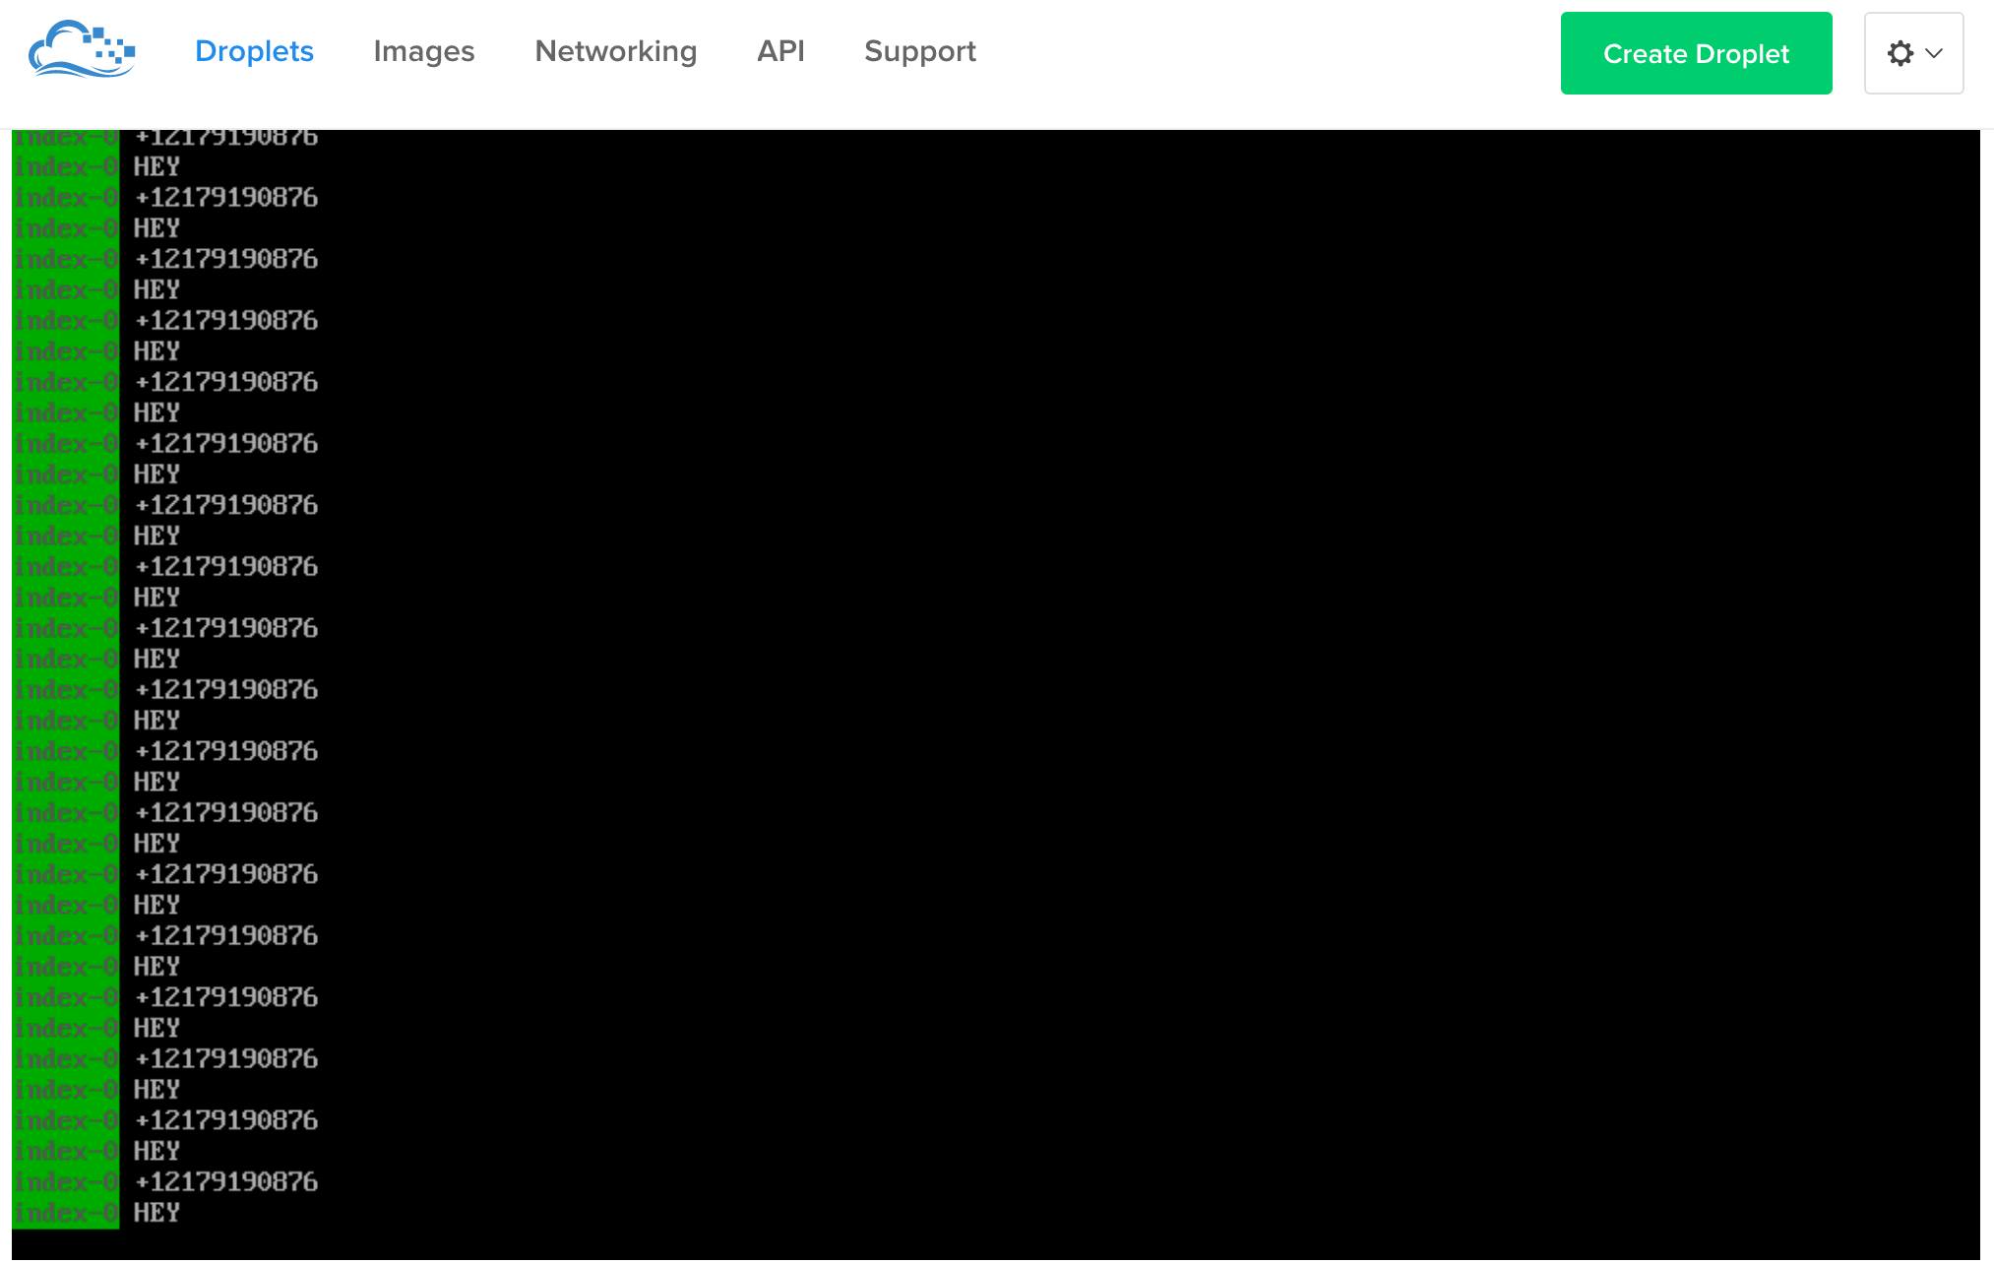Open the Support link
Image resolution: width=1994 pixels, height=1264 pixels.
coord(919,51)
